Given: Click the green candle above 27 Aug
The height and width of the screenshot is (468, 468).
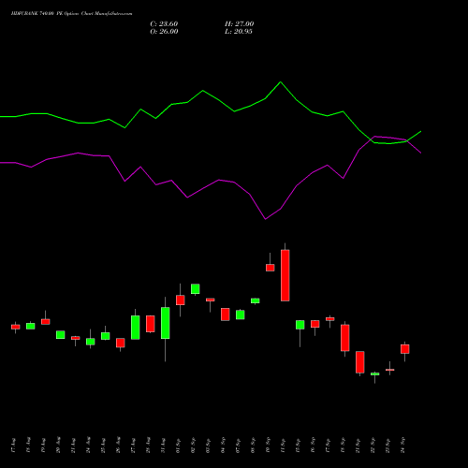Looking at the screenshot, I should [x=136, y=328].
